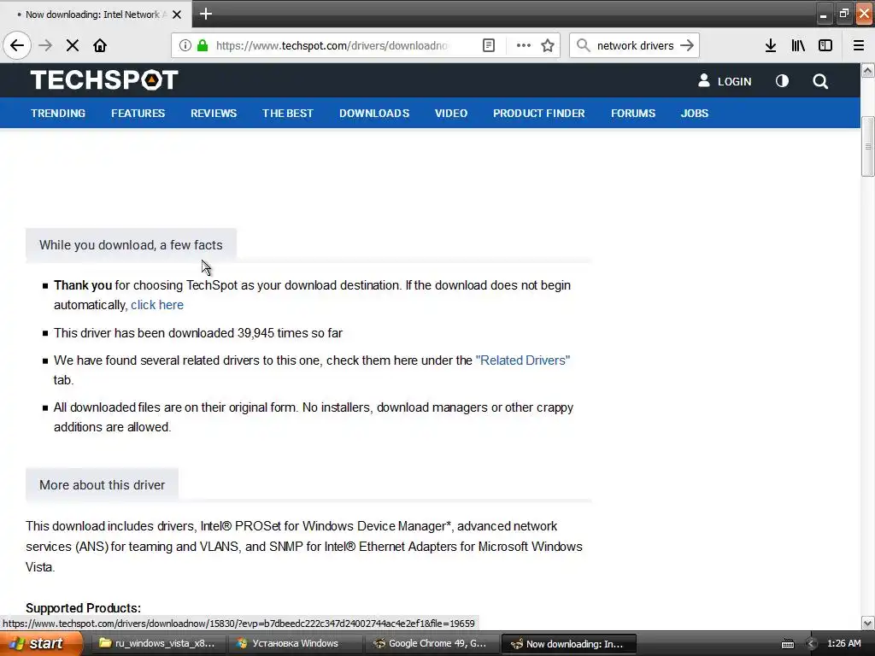Go to REVIEWS section
The image size is (875, 656).
pyautogui.click(x=214, y=114)
